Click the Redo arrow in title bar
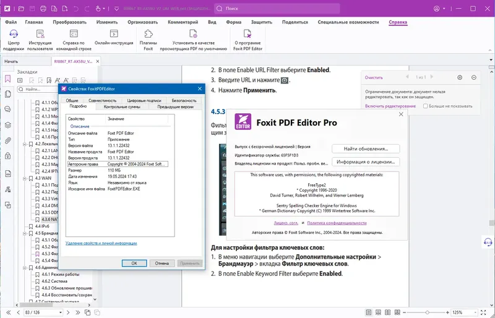Image resolution: width=495 pixels, height=318 pixels. point(87,9)
